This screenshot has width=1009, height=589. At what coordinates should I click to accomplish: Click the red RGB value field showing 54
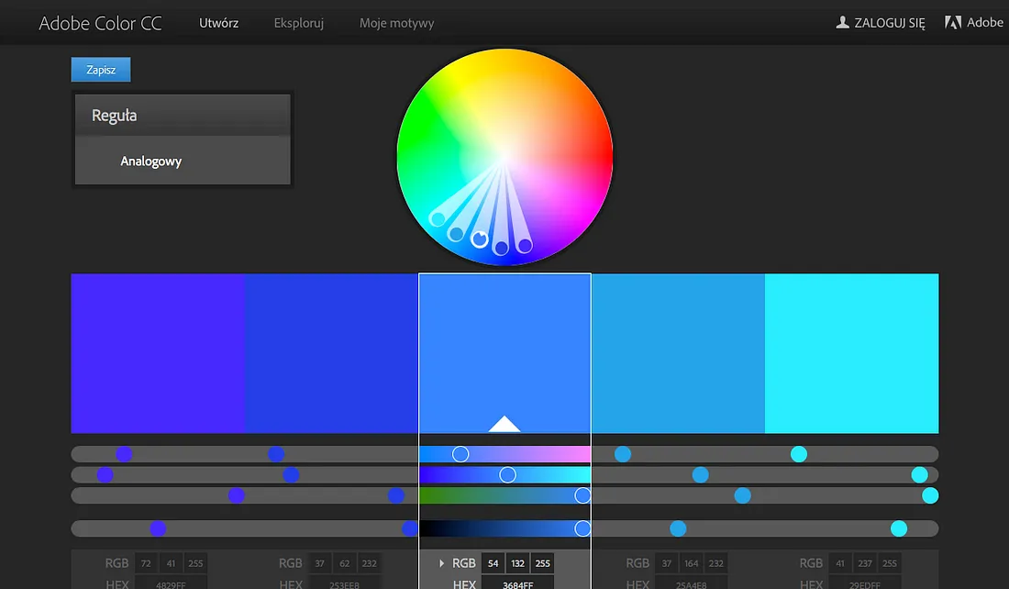point(493,563)
